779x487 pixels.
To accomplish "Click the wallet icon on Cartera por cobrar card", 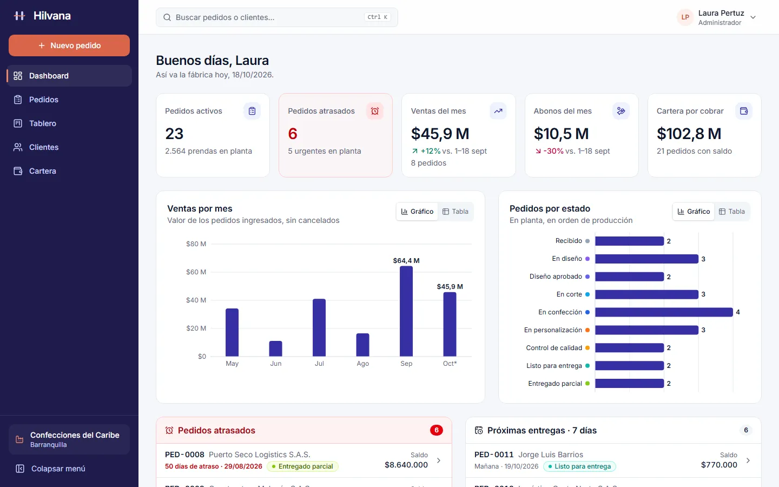I will tap(744, 111).
